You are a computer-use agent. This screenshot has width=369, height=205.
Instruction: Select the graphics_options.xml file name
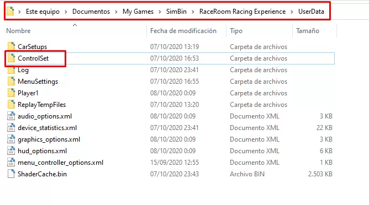pos(49,139)
